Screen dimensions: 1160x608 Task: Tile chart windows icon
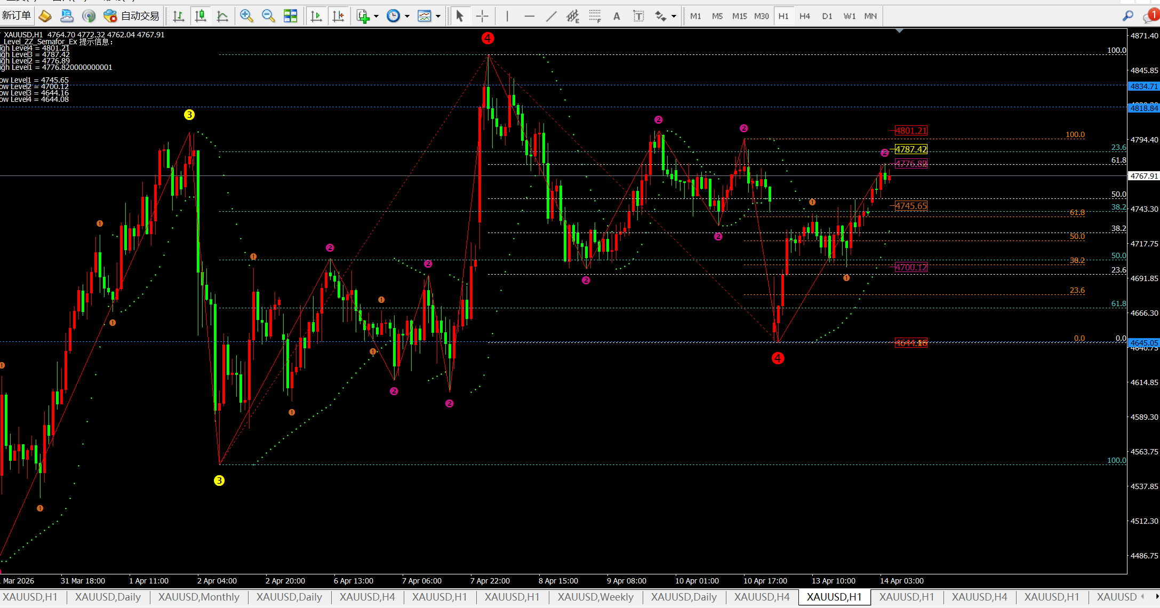(290, 17)
